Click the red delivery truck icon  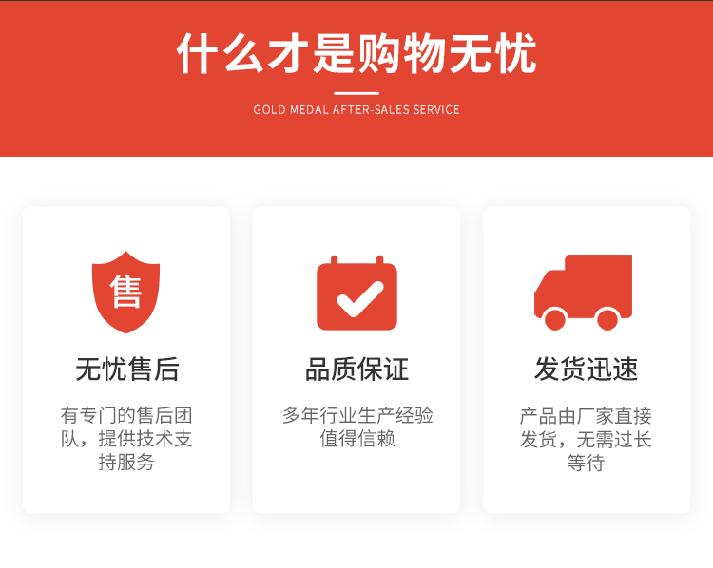584,293
